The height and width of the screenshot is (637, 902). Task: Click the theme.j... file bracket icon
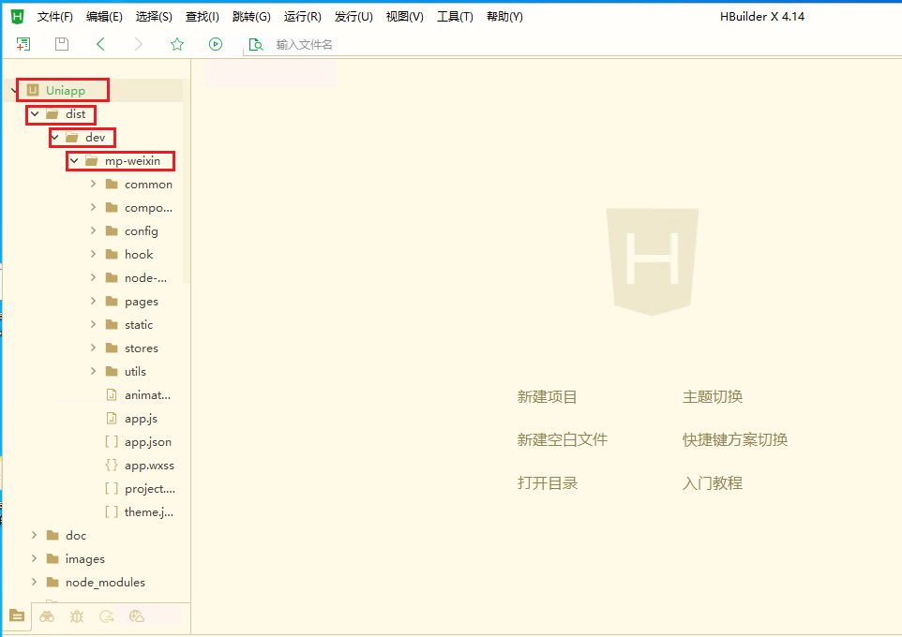click(x=112, y=511)
